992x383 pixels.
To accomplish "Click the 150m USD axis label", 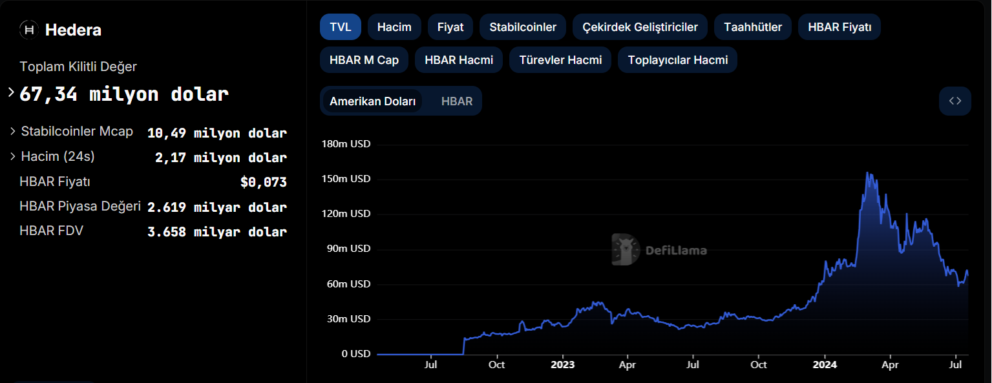I will click(x=346, y=178).
